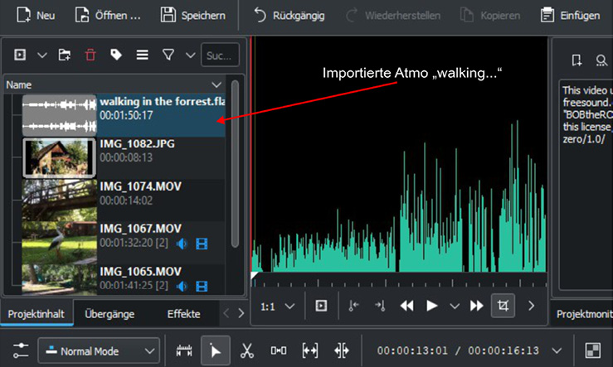Open the tag icon in bin toolbar

[x=116, y=55]
